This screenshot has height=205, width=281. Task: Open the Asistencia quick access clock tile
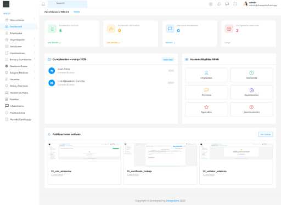[x=251, y=75]
